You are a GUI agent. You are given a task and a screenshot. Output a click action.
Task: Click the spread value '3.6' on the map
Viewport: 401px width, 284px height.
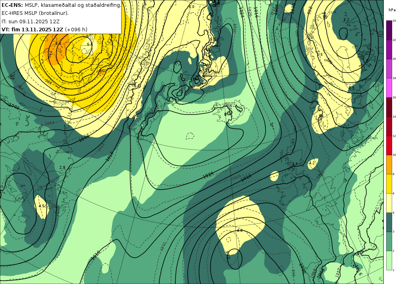295,163
